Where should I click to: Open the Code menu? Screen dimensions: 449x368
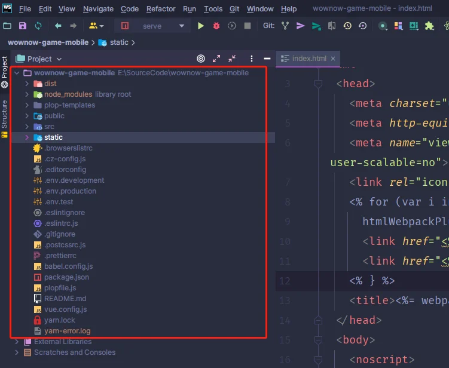129,9
